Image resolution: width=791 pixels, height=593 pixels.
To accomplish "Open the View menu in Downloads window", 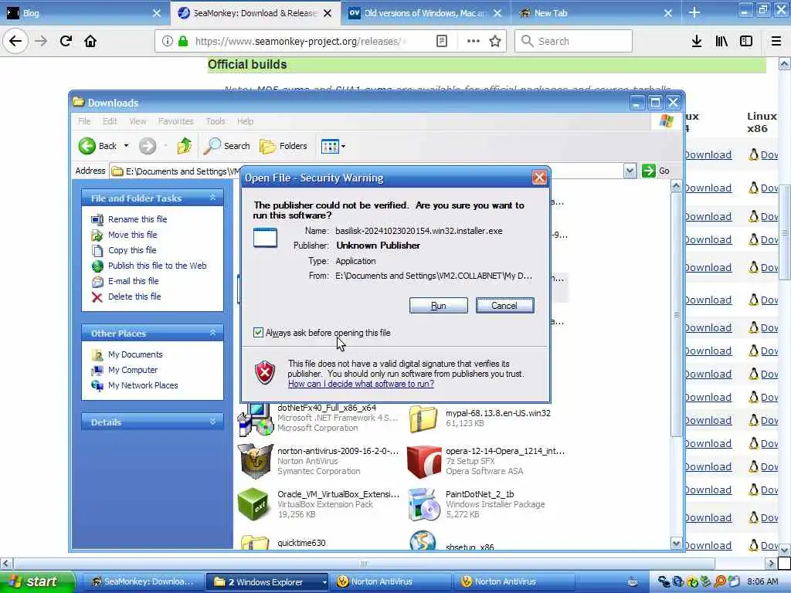I will (137, 121).
